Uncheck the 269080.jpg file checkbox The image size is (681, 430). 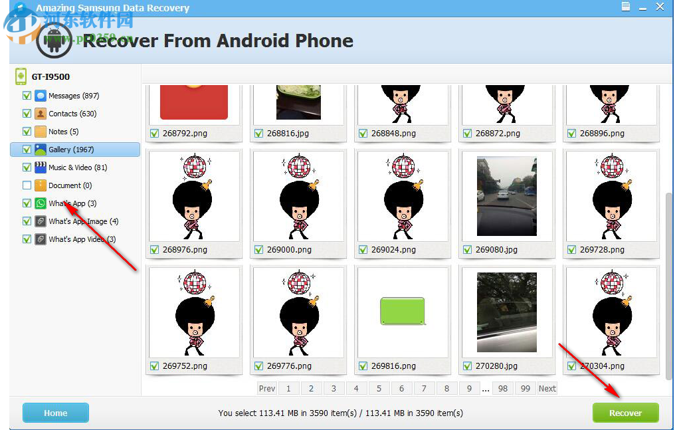pos(467,250)
